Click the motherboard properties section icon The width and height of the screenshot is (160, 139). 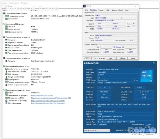click(x=4, y=13)
